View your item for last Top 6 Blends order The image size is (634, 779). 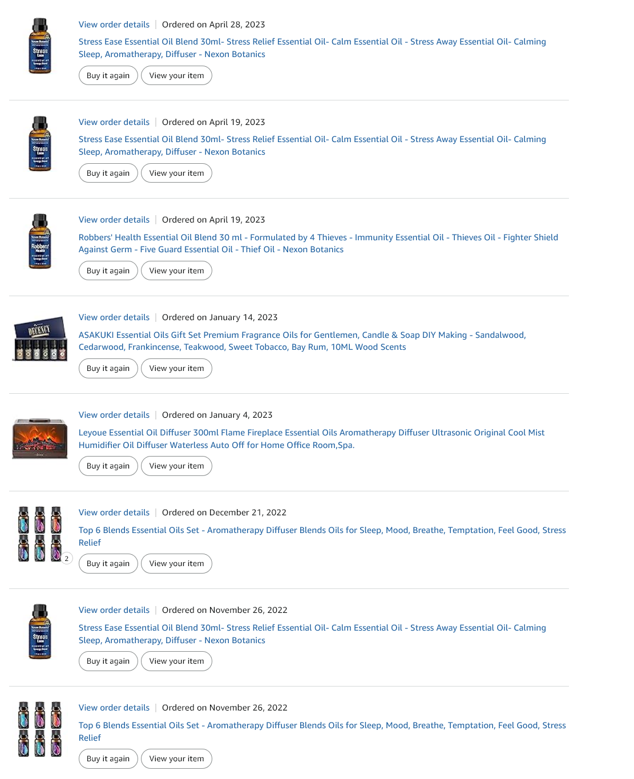click(176, 758)
